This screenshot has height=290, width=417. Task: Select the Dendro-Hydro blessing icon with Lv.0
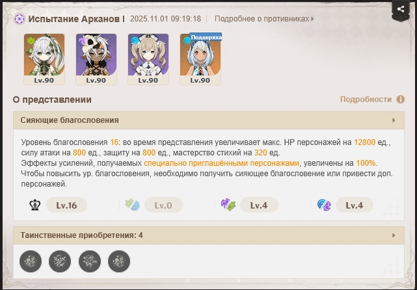click(132, 205)
